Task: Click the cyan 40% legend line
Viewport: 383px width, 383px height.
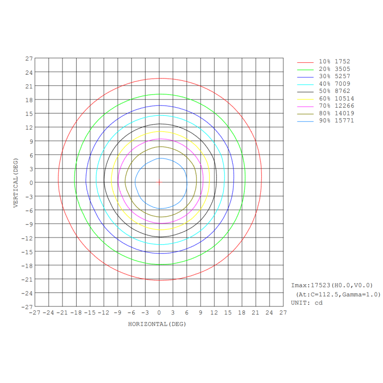Action: pos(305,84)
